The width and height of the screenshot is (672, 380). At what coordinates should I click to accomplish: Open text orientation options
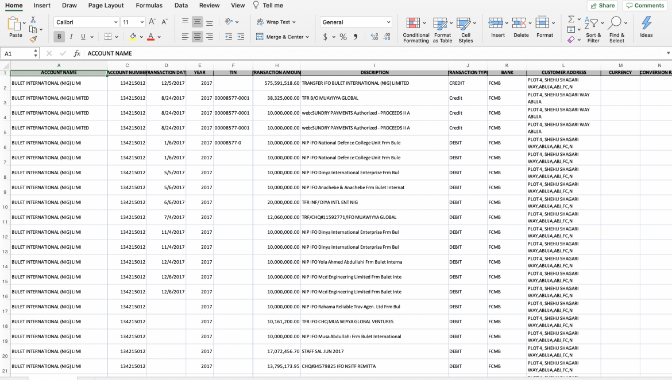pyautogui.click(x=229, y=22)
